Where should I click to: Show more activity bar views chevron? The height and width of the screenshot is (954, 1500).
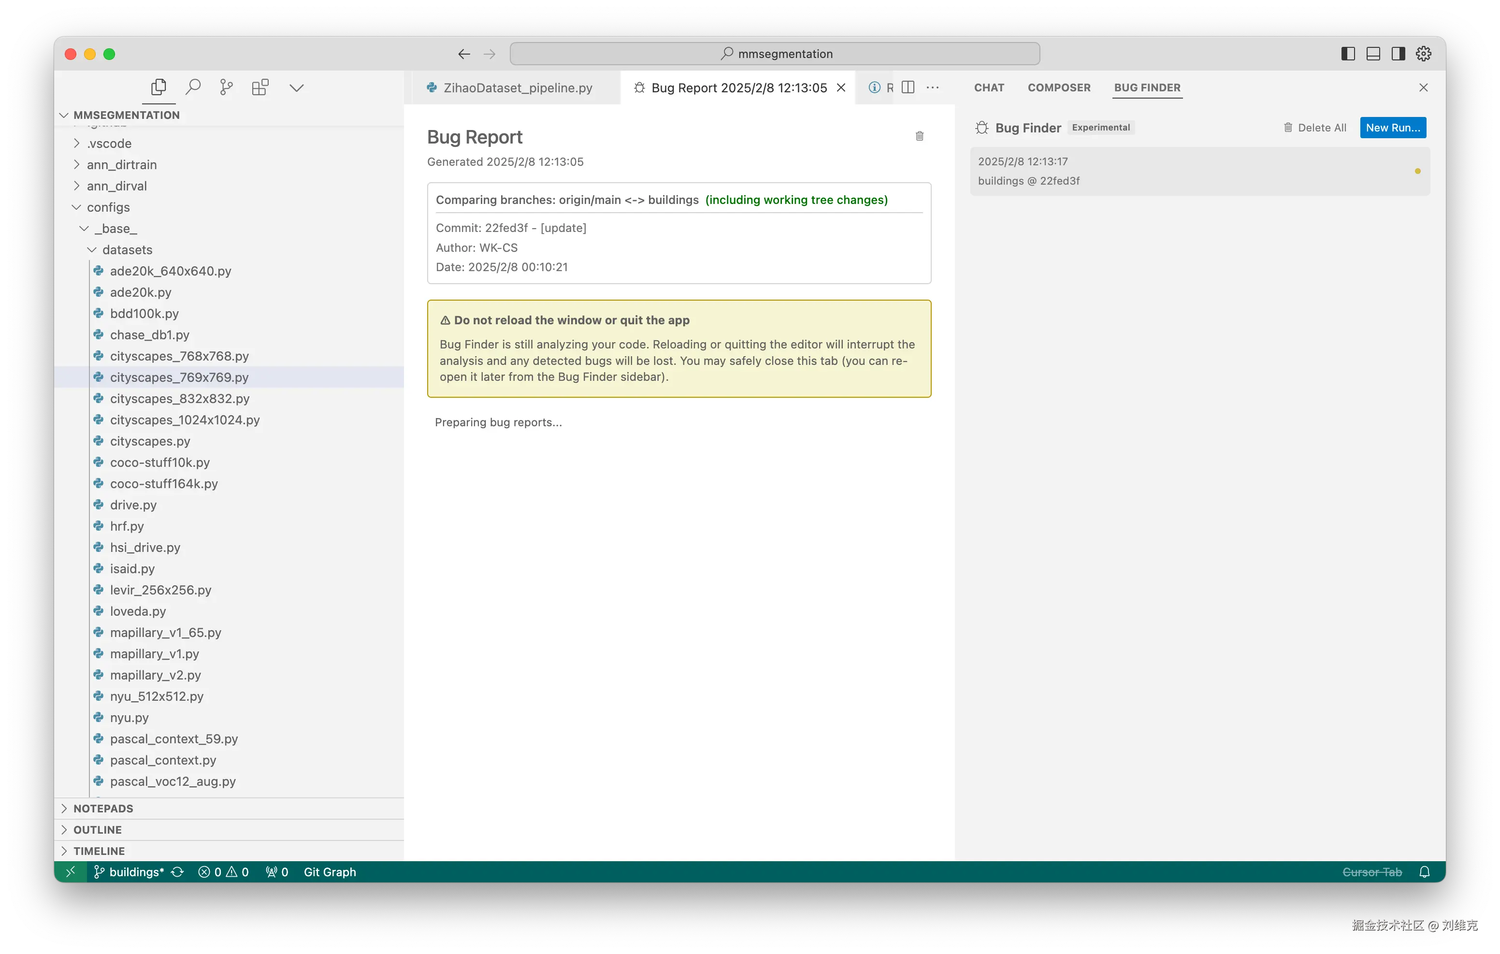pos(297,87)
